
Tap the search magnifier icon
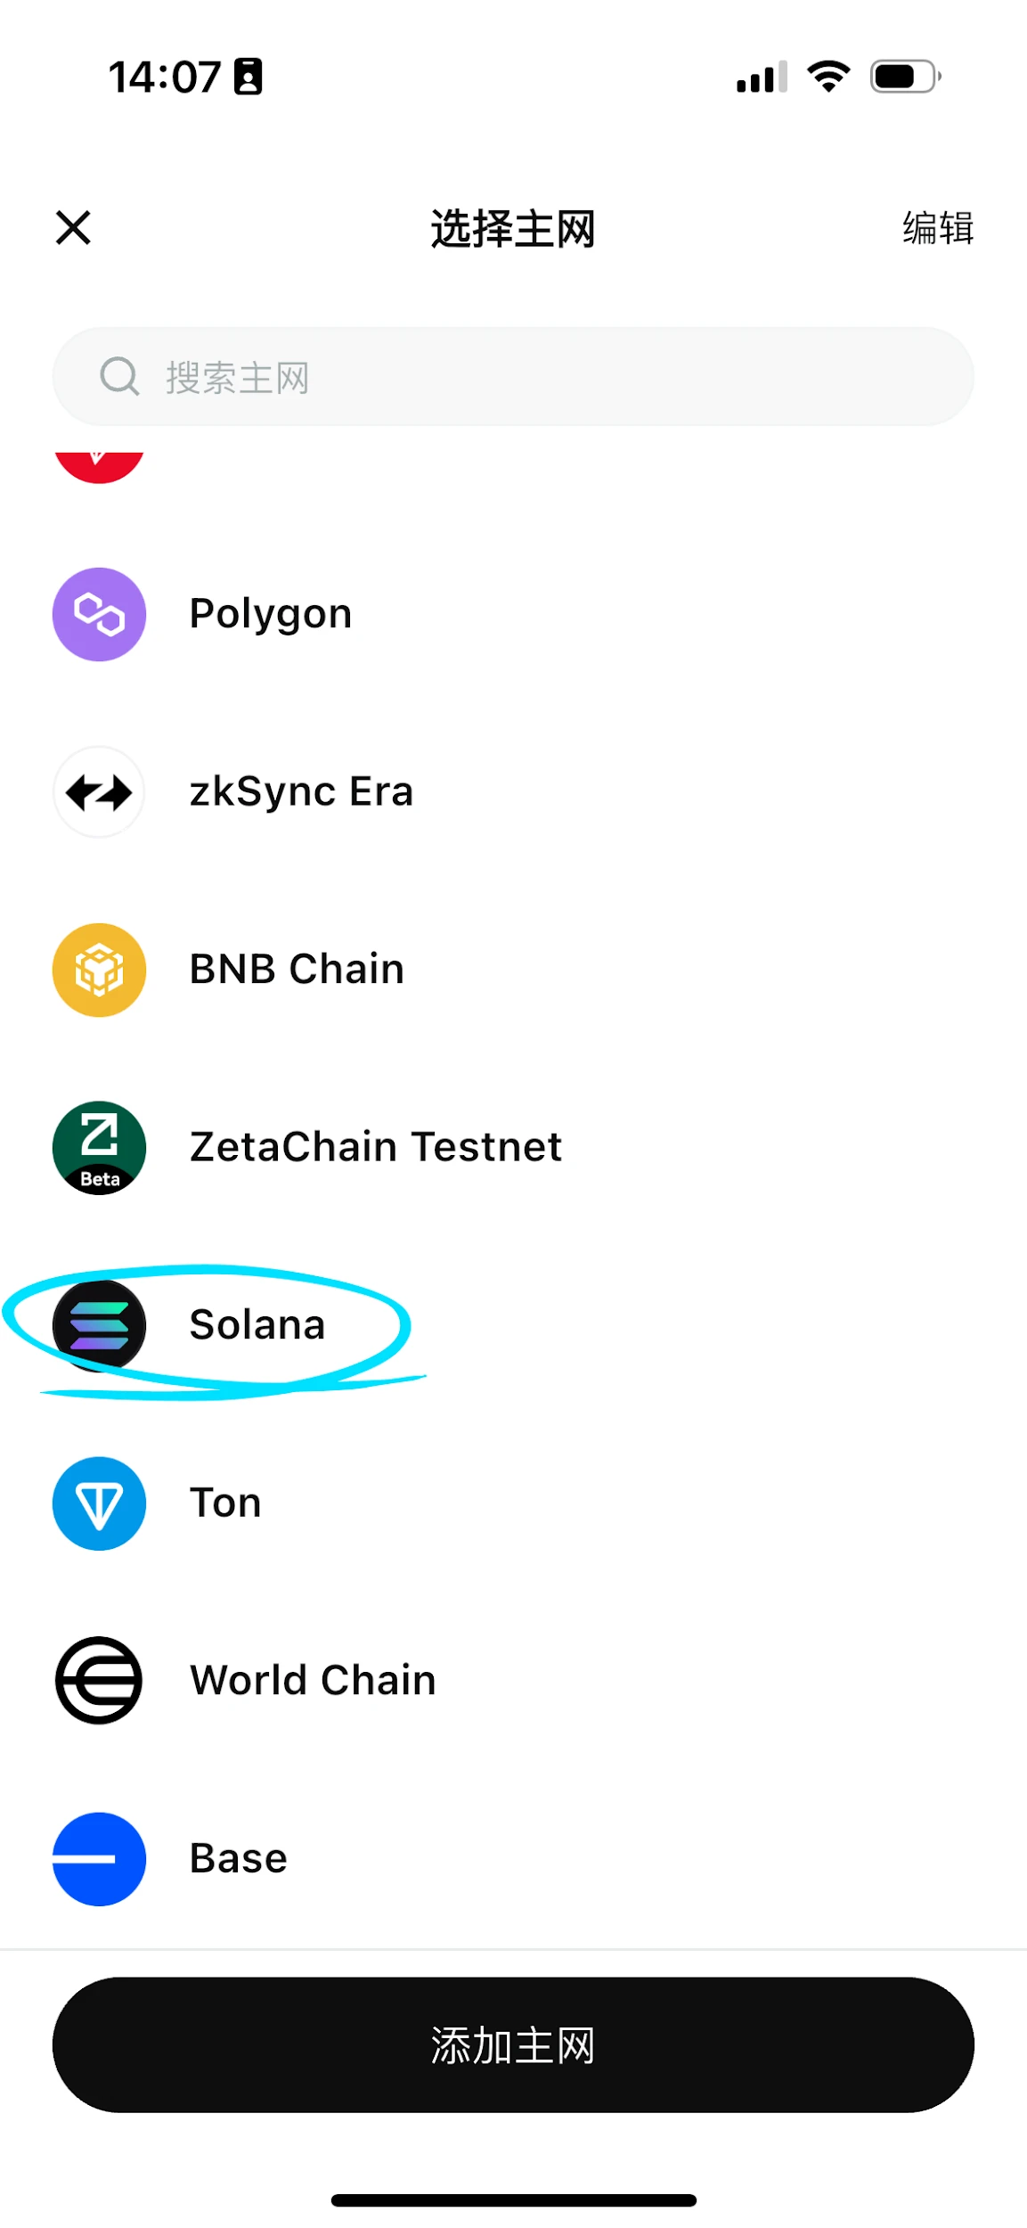point(119,376)
